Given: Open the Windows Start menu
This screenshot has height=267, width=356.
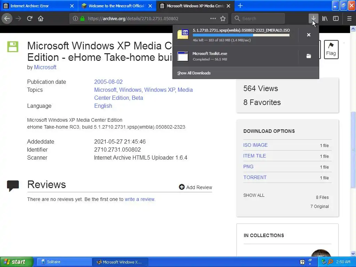Looking at the screenshot, I should click(x=17, y=262).
